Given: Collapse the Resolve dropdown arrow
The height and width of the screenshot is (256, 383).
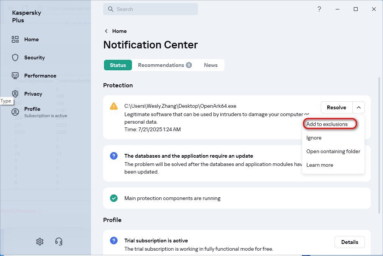Looking at the screenshot, I should 359,107.
